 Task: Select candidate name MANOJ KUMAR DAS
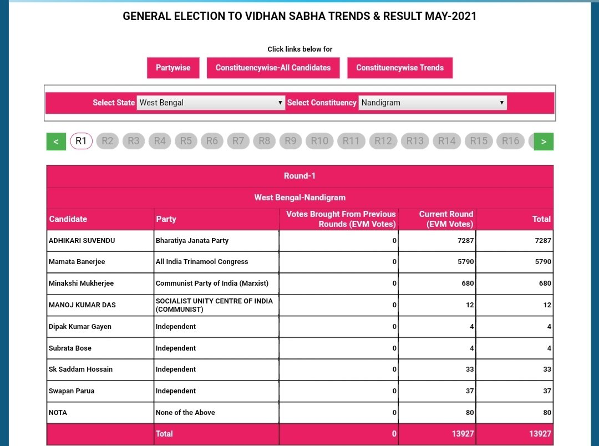pyautogui.click(x=82, y=305)
